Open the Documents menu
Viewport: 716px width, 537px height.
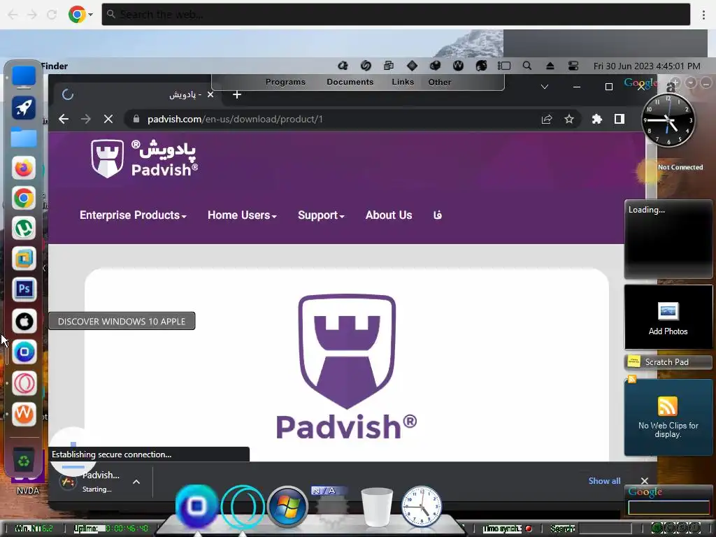tap(350, 83)
